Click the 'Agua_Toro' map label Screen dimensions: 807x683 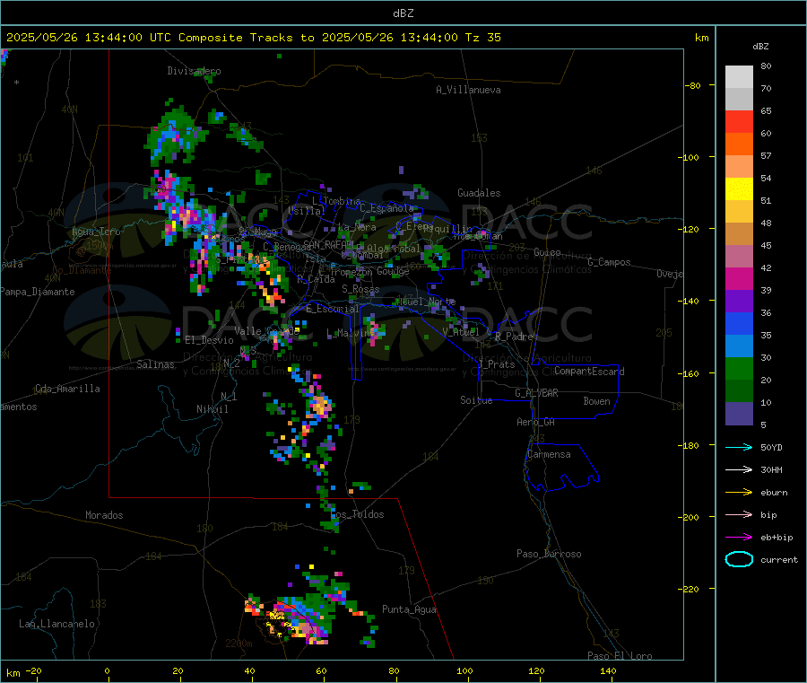(x=96, y=232)
